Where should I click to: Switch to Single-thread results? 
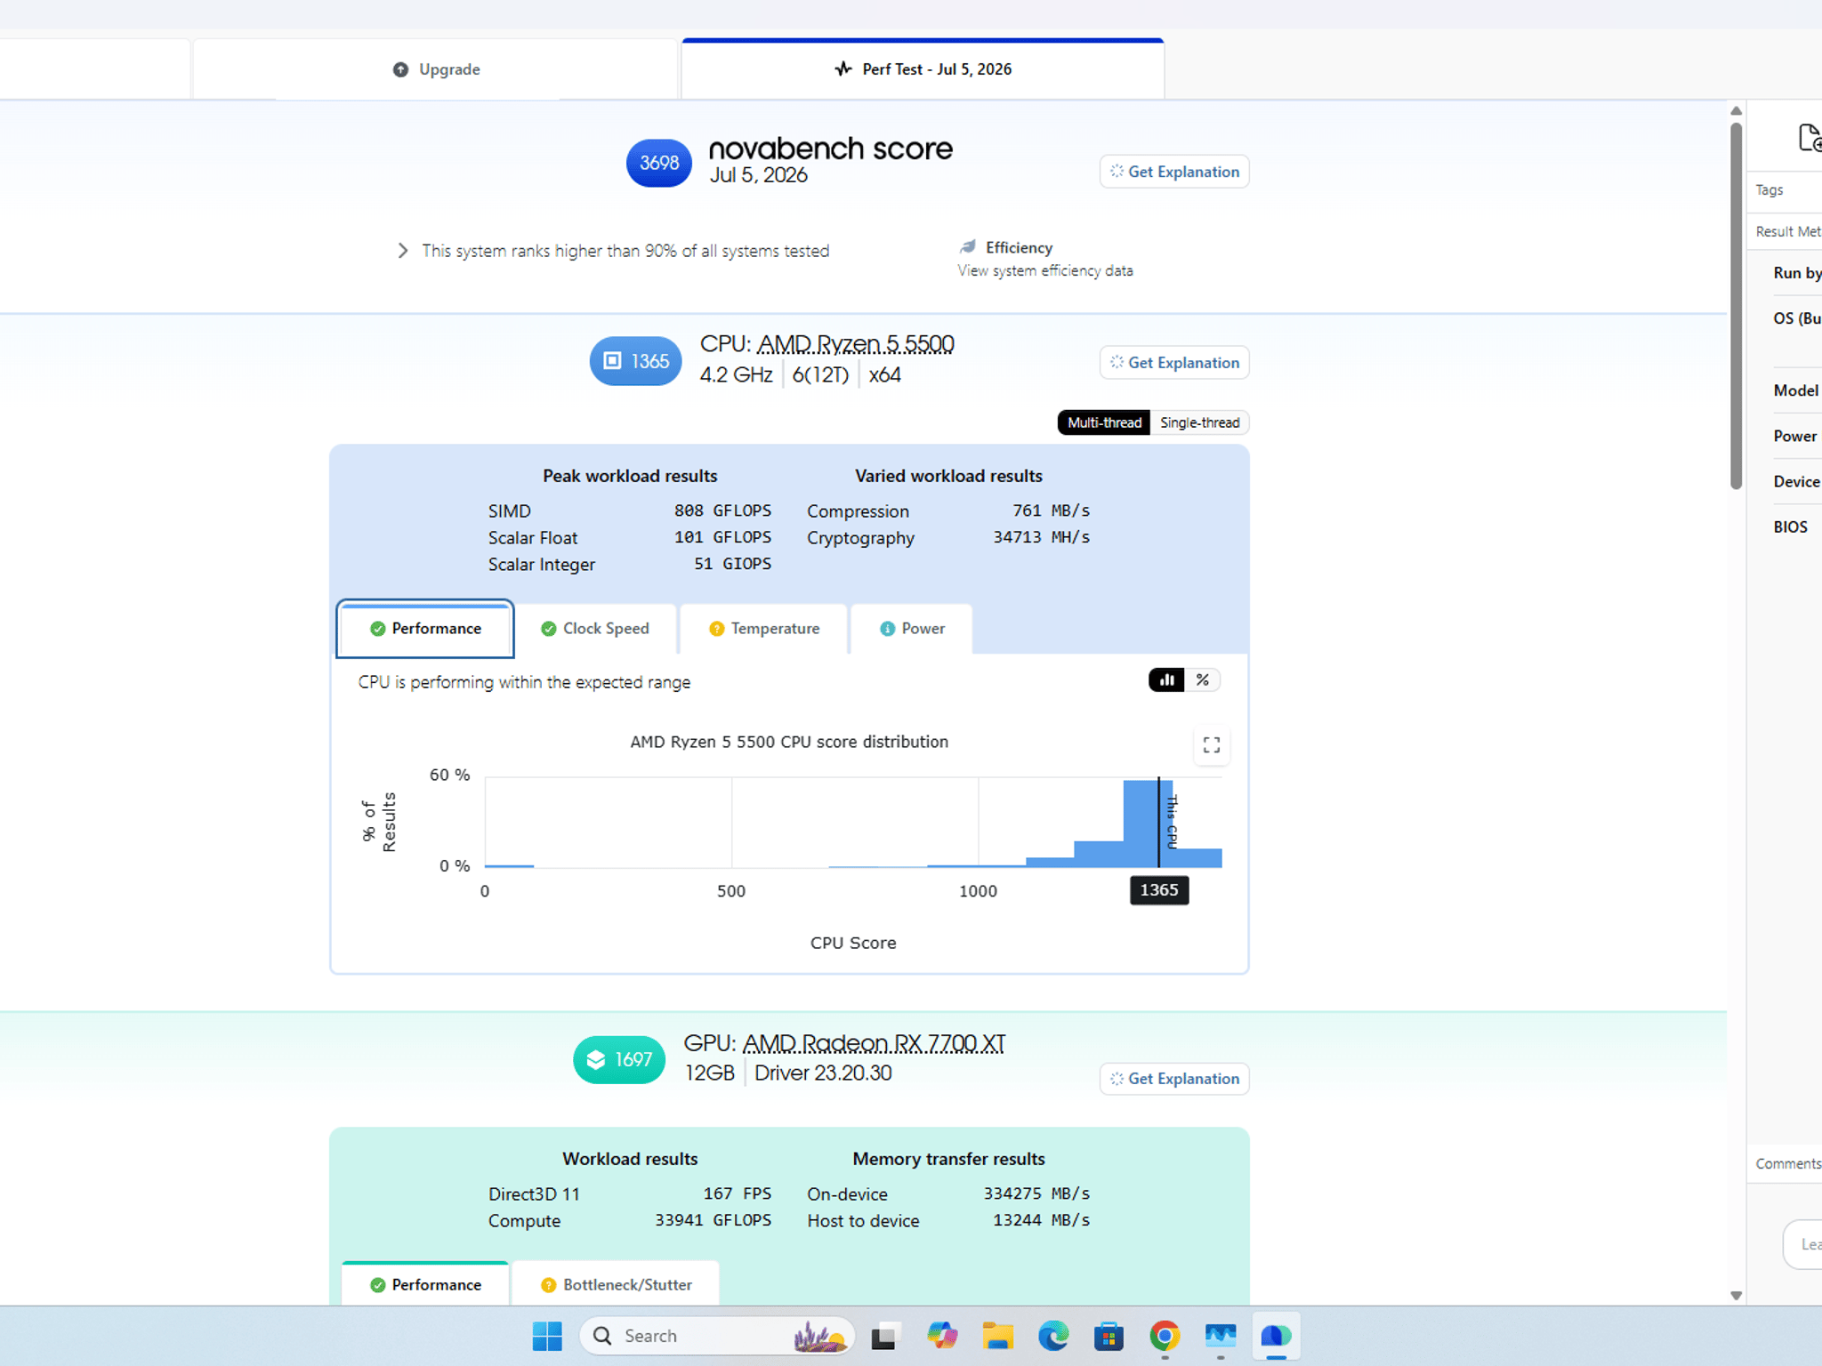coord(1199,422)
